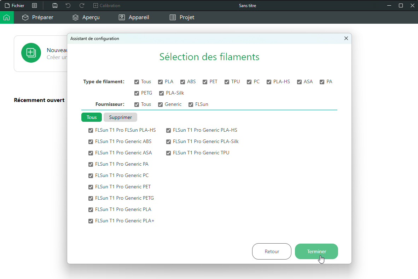The image size is (418, 279).
Task: Uncheck FLSun T1 Pro FLSun PLA-HS
Action: tap(91, 131)
